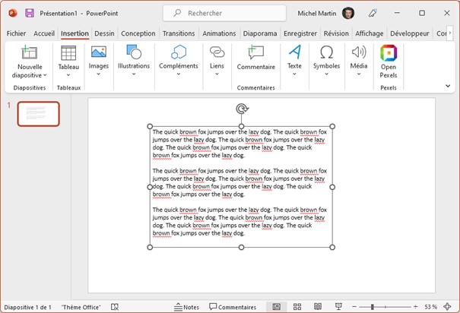Screen dimensions: 460x313
Task: Expand the Images dropdown
Action: click(98, 75)
